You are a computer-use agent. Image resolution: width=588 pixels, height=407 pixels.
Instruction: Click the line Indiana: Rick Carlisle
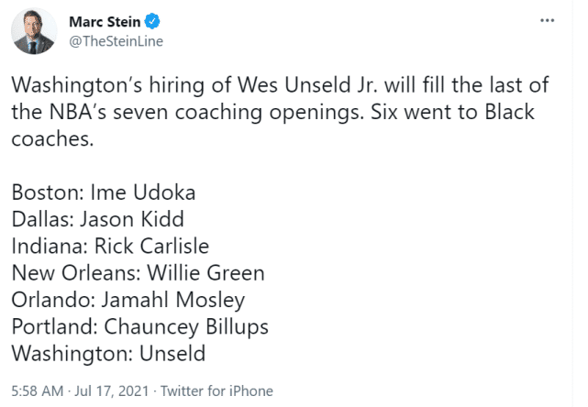coord(110,247)
